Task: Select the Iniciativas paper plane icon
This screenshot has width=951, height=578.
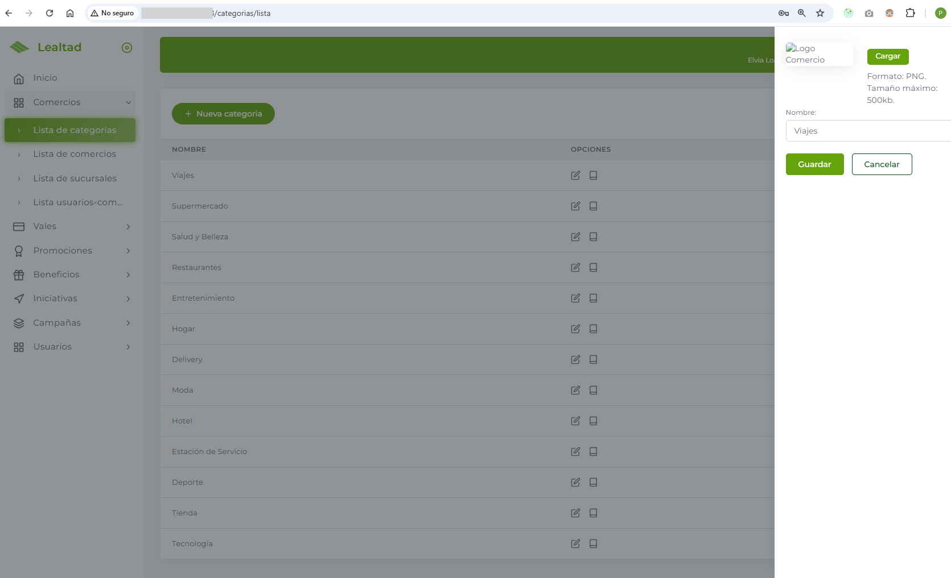Action: tap(19, 298)
